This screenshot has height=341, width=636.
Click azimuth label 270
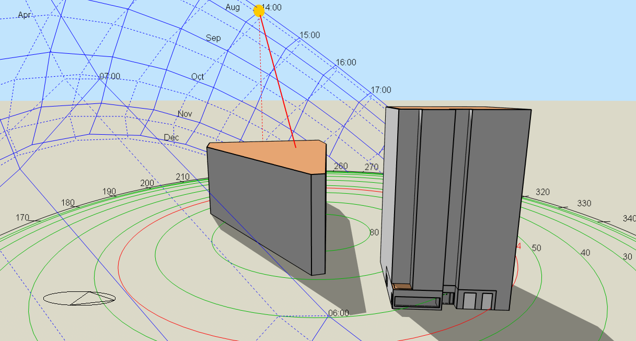372,167
